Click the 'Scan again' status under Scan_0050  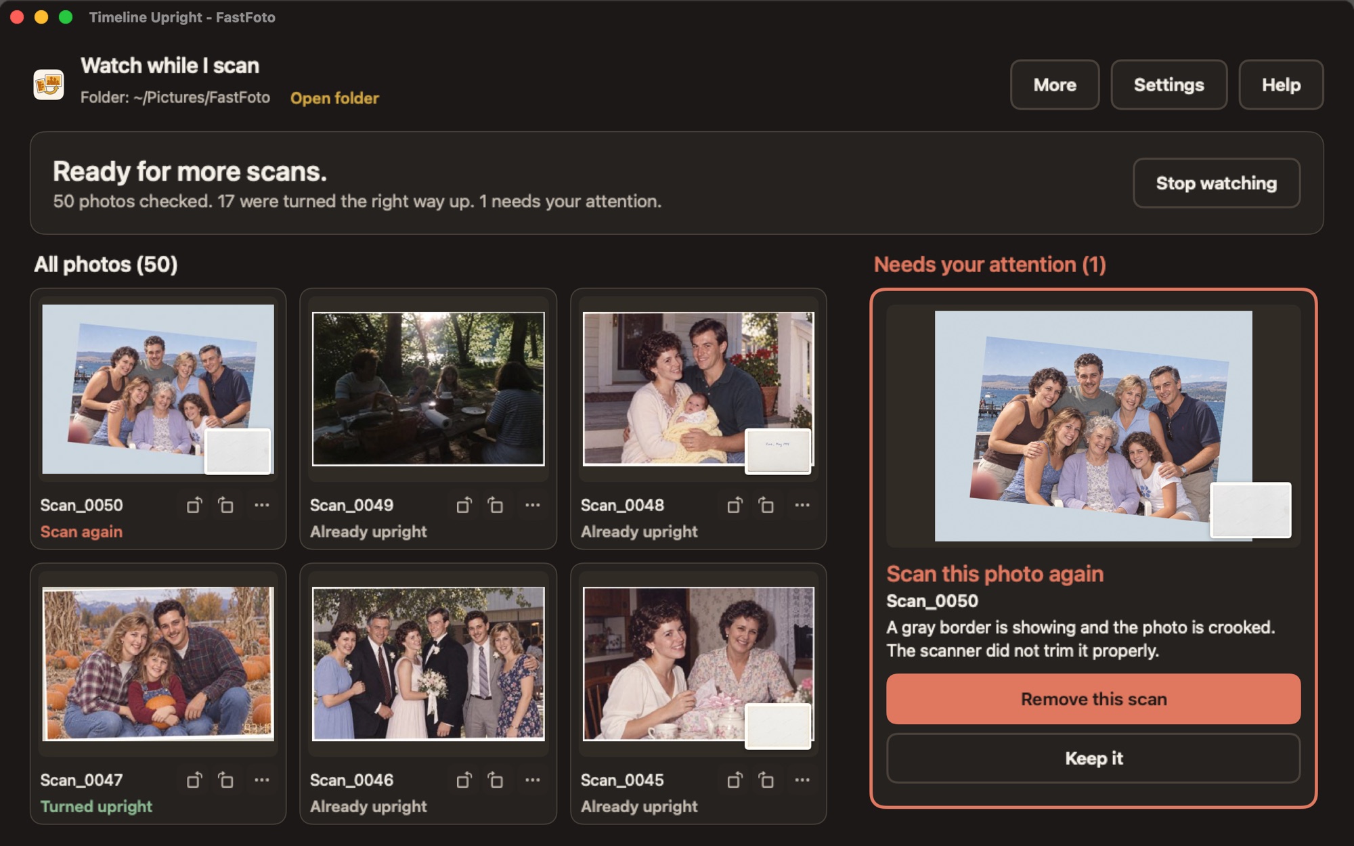(81, 532)
